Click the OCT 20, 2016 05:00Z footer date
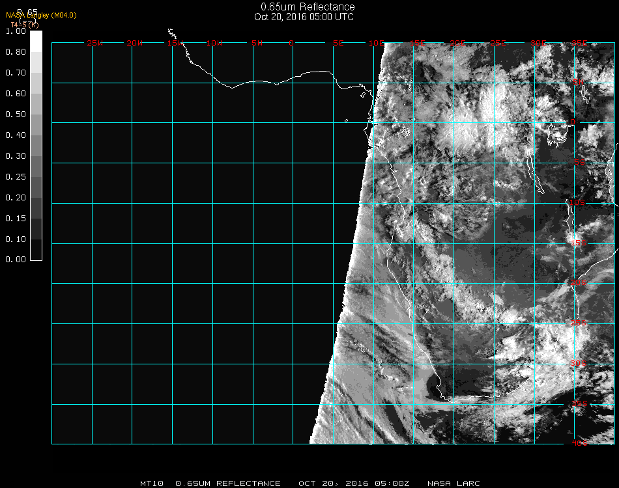Screen dimensions: 619x488 click(x=354, y=483)
